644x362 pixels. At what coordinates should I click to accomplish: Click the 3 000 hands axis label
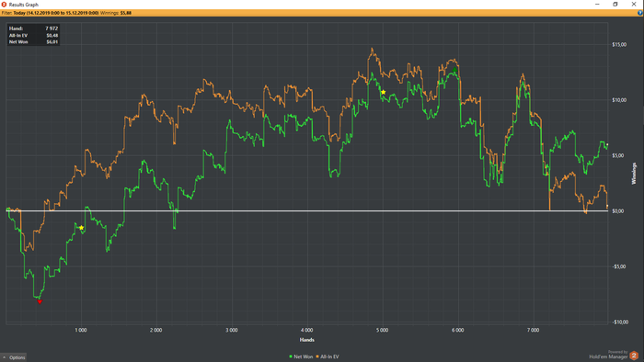tap(232, 330)
